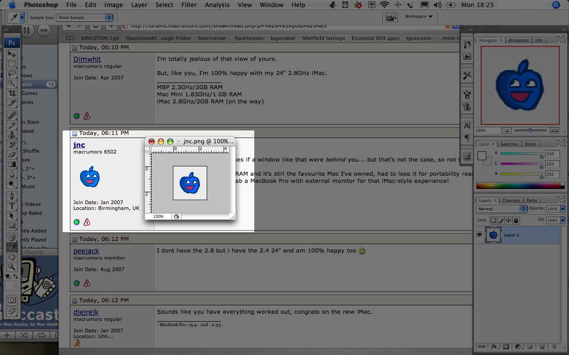Switch foreground and background colors

(16, 276)
